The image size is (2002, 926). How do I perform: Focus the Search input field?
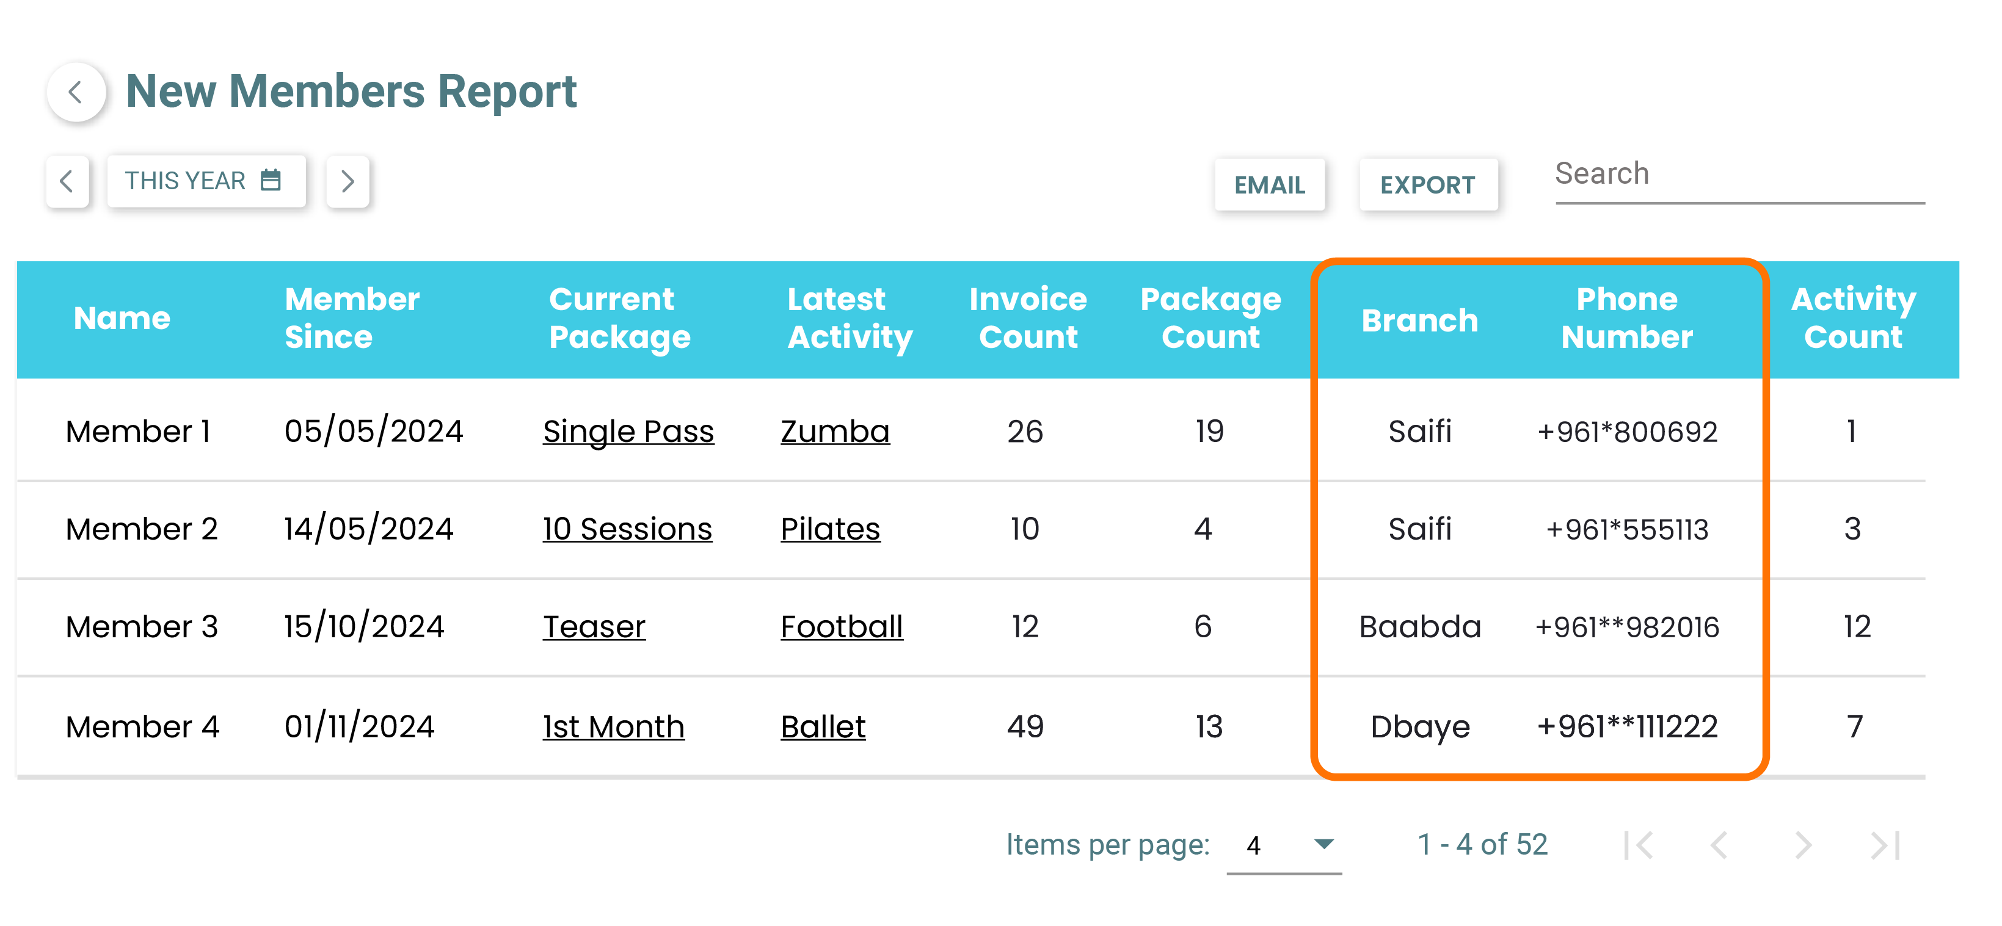coord(1738,175)
